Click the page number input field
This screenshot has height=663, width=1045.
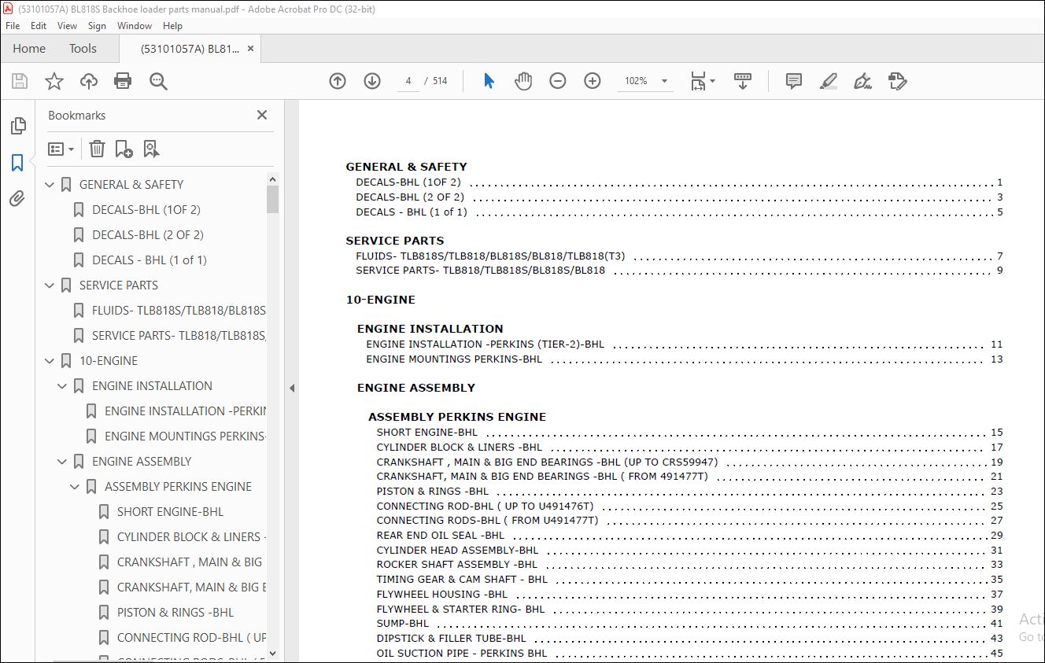[x=408, y=81]
